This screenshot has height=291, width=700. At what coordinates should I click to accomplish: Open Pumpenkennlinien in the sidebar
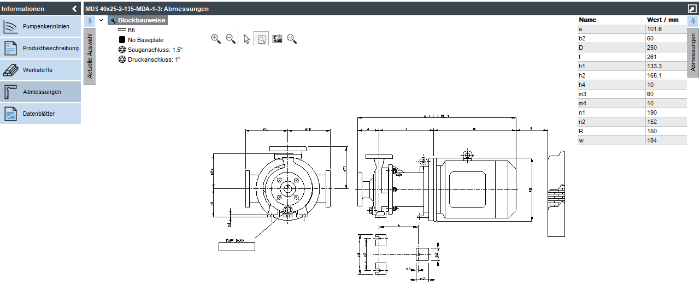coord(40,26)
